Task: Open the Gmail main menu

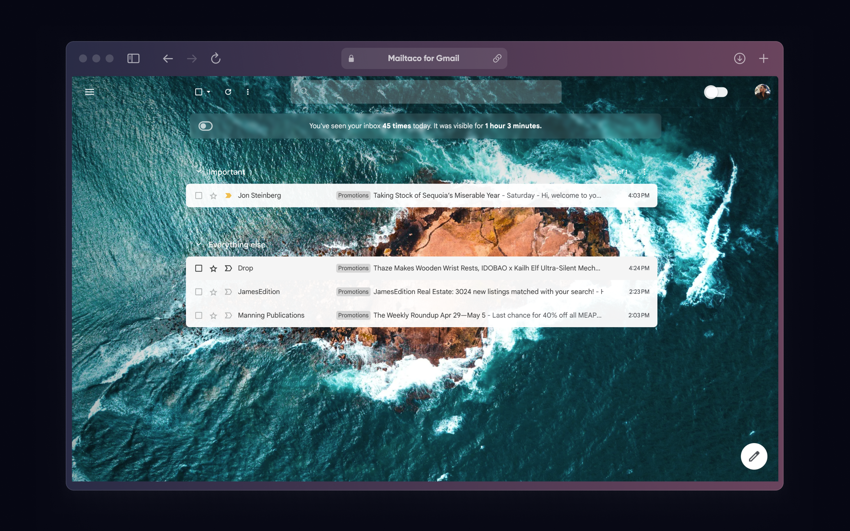Action: pyautogui.click(x=90, y=92)
